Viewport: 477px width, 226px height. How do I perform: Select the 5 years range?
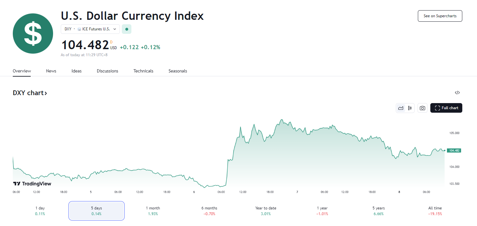(x=379, y=211)
